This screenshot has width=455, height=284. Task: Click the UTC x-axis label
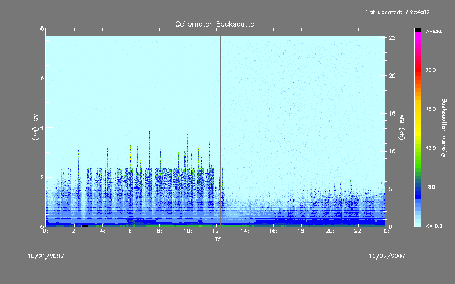coord(216,239)
